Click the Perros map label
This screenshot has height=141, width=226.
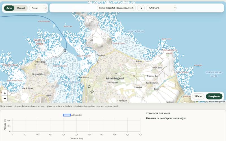coord(49,96)
